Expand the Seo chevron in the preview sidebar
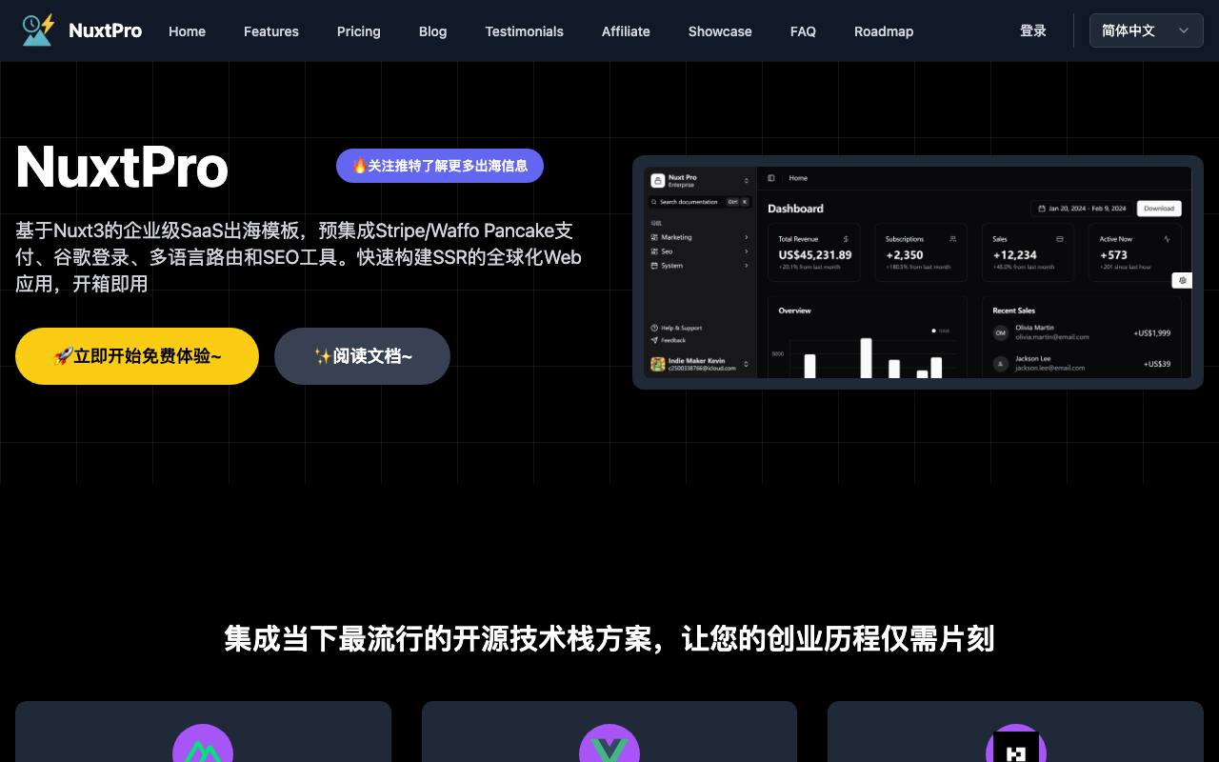Screen dimensions: 1219x762 point(747,251)
